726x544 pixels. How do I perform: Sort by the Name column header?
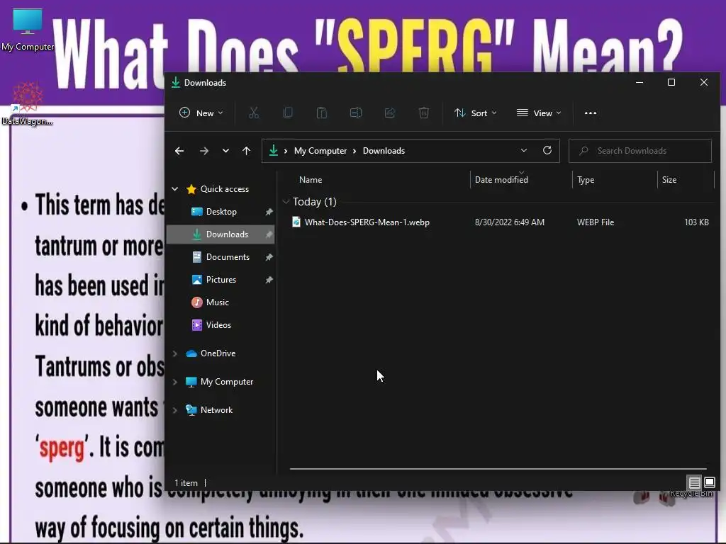coord(311,180)
